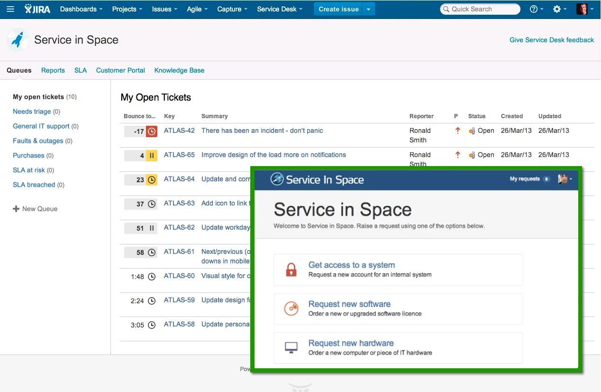
Task: Open Request new software option
Action: (x=398, y=308)
